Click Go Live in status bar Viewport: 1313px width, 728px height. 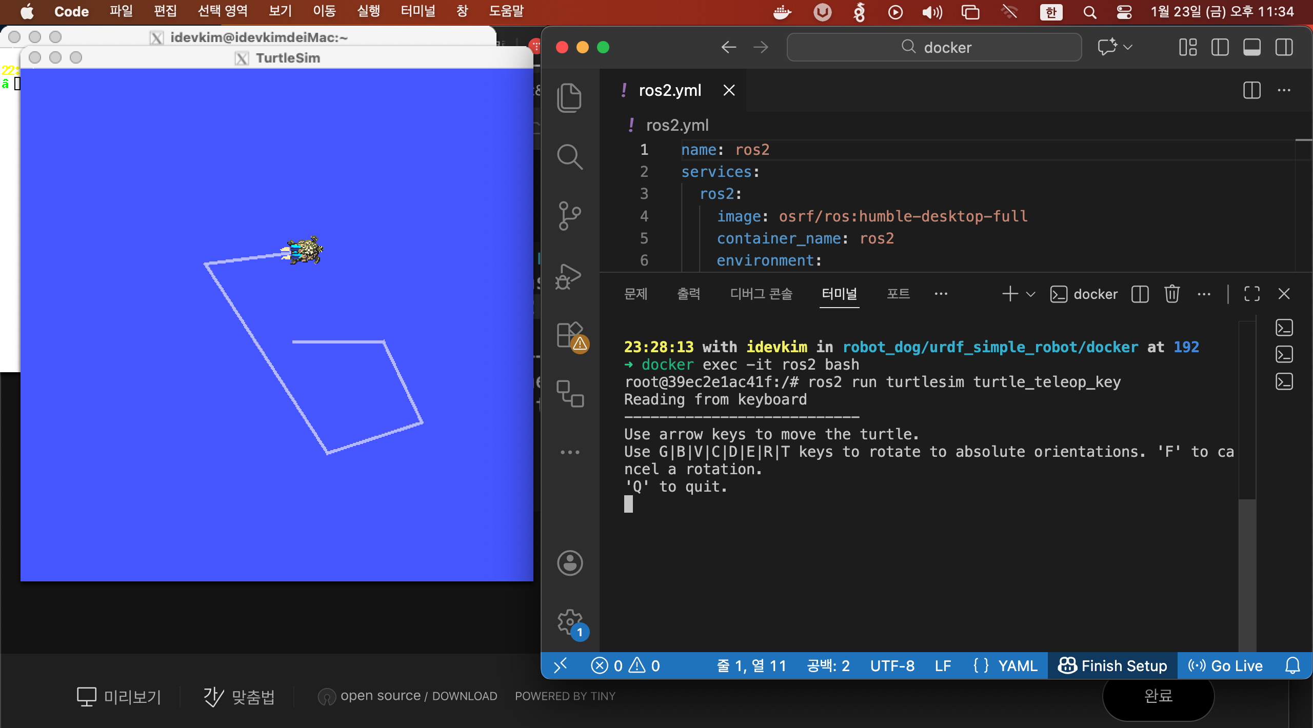[1225, 665]
